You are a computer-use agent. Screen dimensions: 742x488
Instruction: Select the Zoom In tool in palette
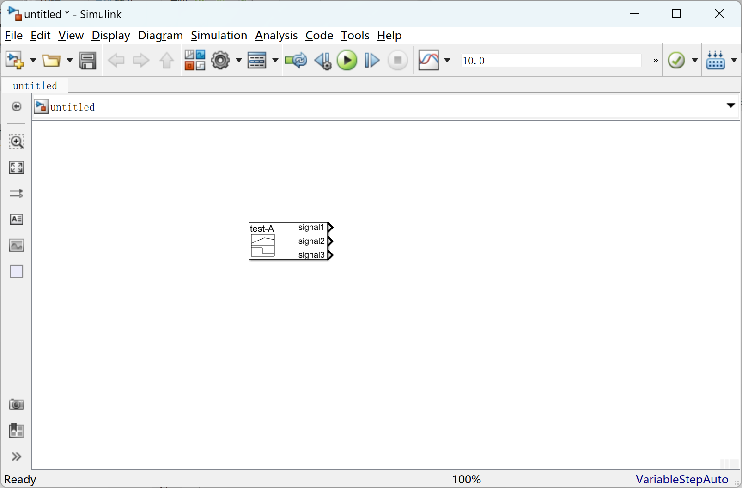(x=17, y=142)
